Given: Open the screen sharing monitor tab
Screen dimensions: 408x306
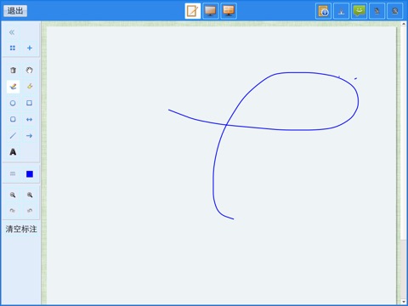Looking at the screenshot, I should (x=211, y=11).
